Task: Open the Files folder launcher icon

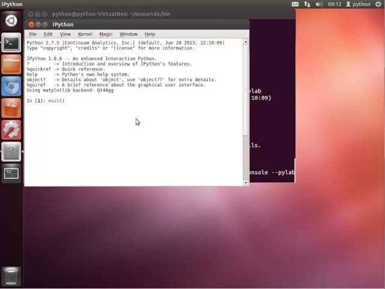Action: [11, 64]
